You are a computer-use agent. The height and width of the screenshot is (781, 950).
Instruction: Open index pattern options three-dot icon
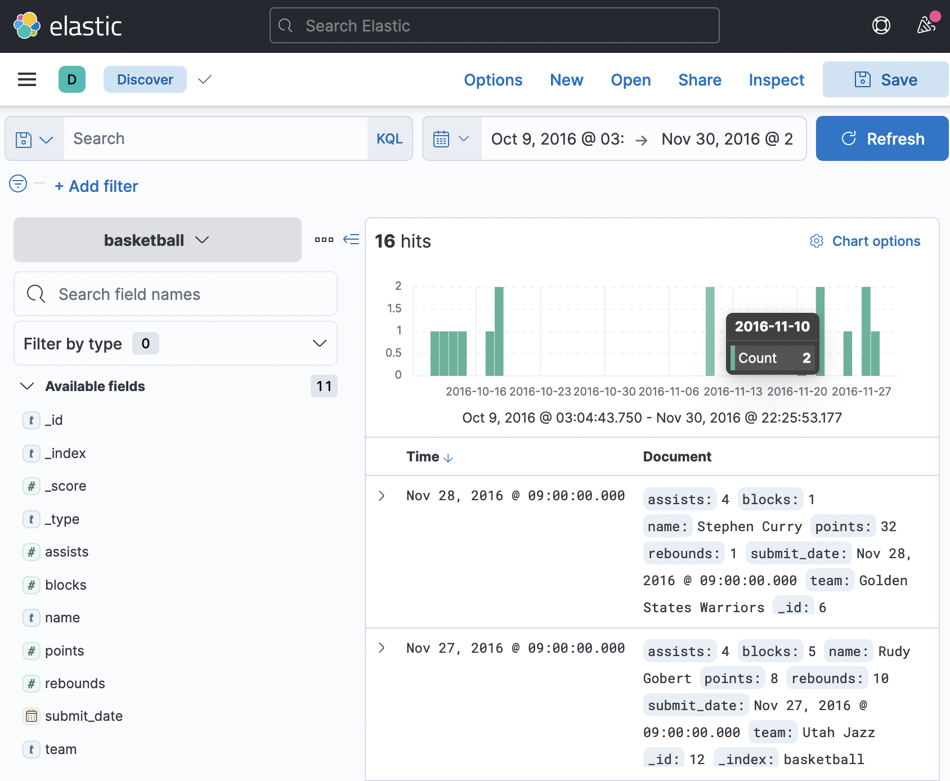tap(324, 240)
